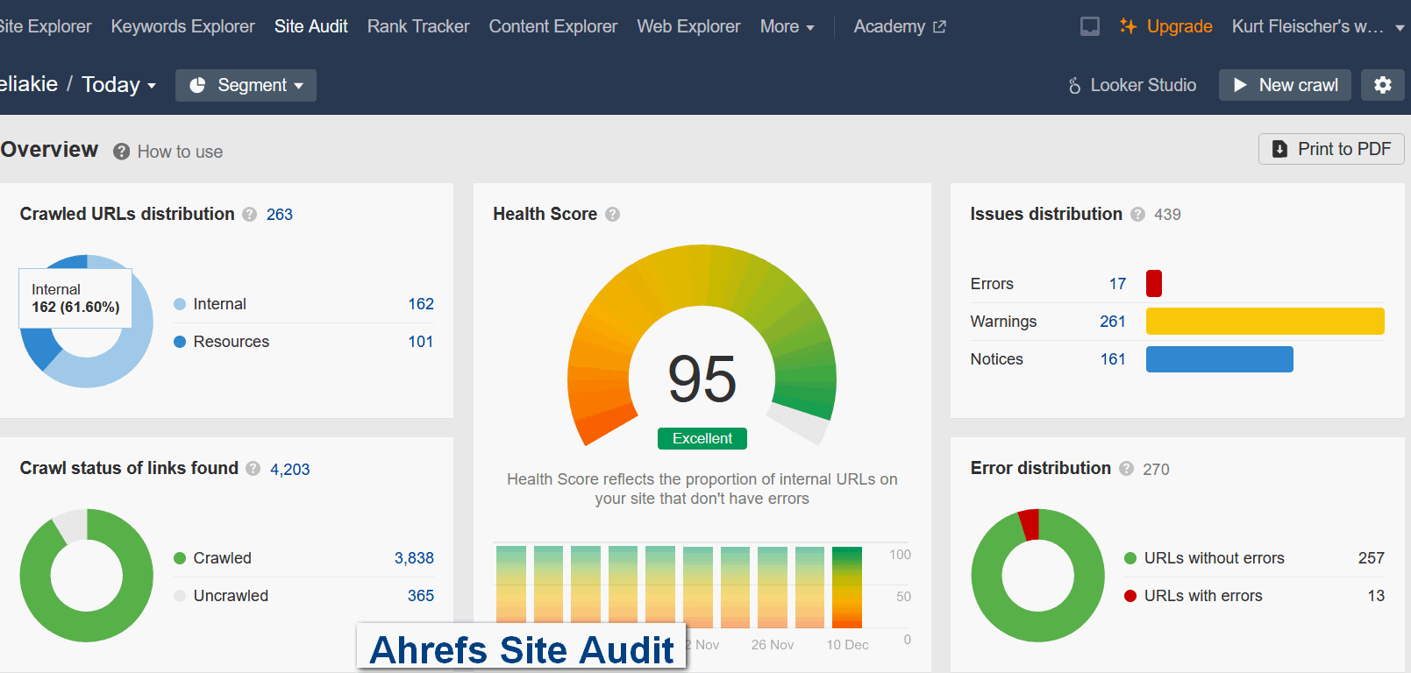Viewport: 1411px width, 673px height.
Task: Click the Crawled URLs total 263
Action: point(280,215)
